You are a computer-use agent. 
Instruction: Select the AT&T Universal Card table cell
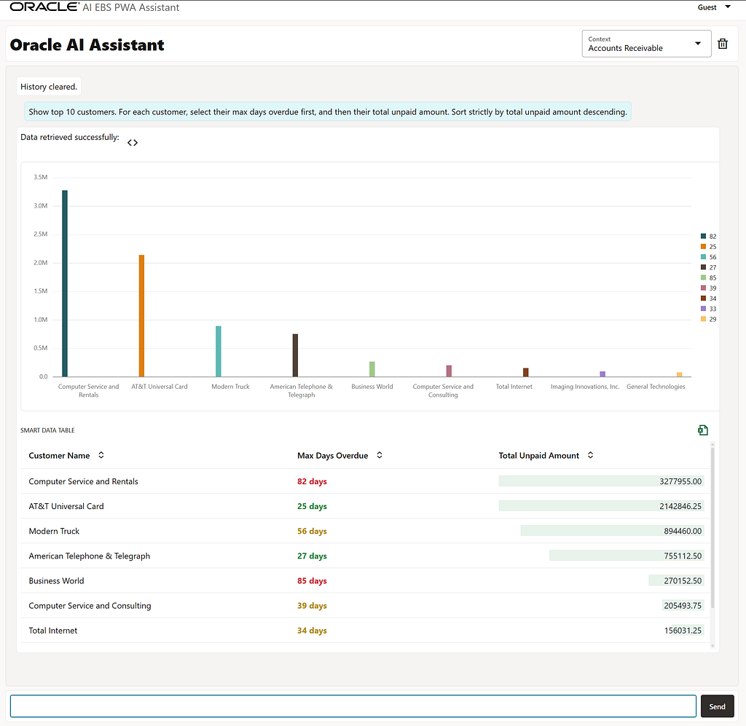[66, 506]
